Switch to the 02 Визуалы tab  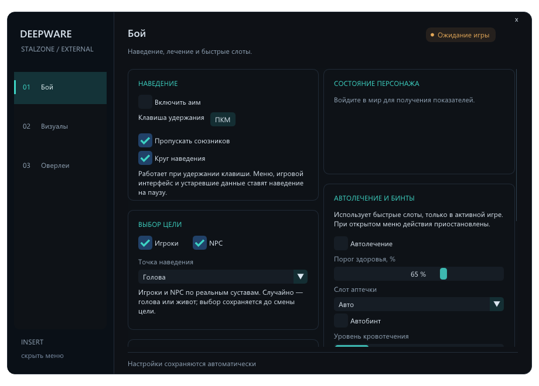60,126
